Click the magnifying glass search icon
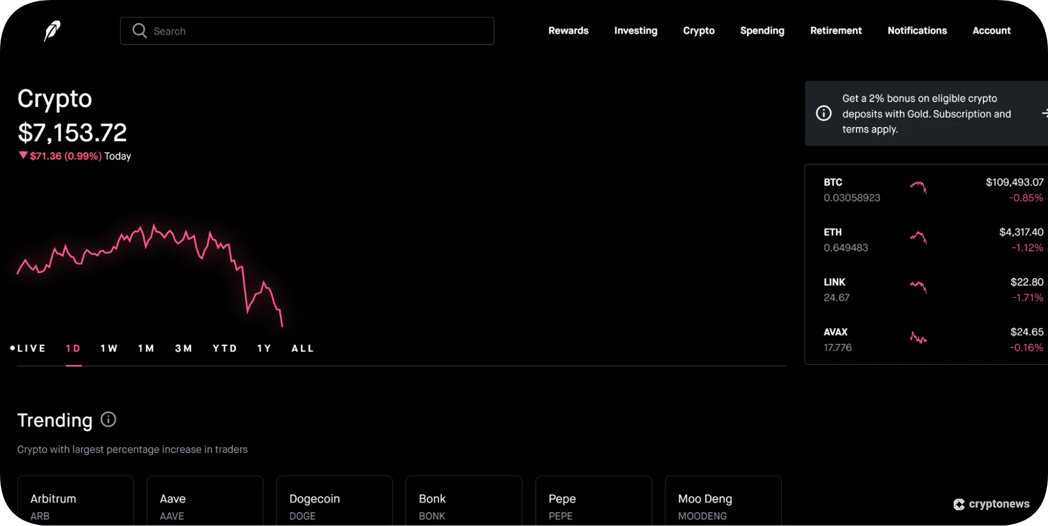This screenshot has width=1048, height=526. pos(139,30)
